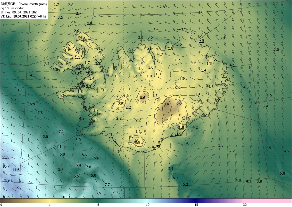The image size is (292, 207).
Task: Click the map value '3.8'
Action: pos(221,145)
